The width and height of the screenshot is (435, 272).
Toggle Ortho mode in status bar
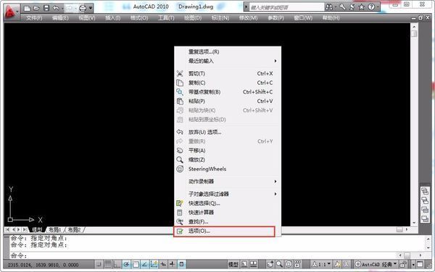117,264
